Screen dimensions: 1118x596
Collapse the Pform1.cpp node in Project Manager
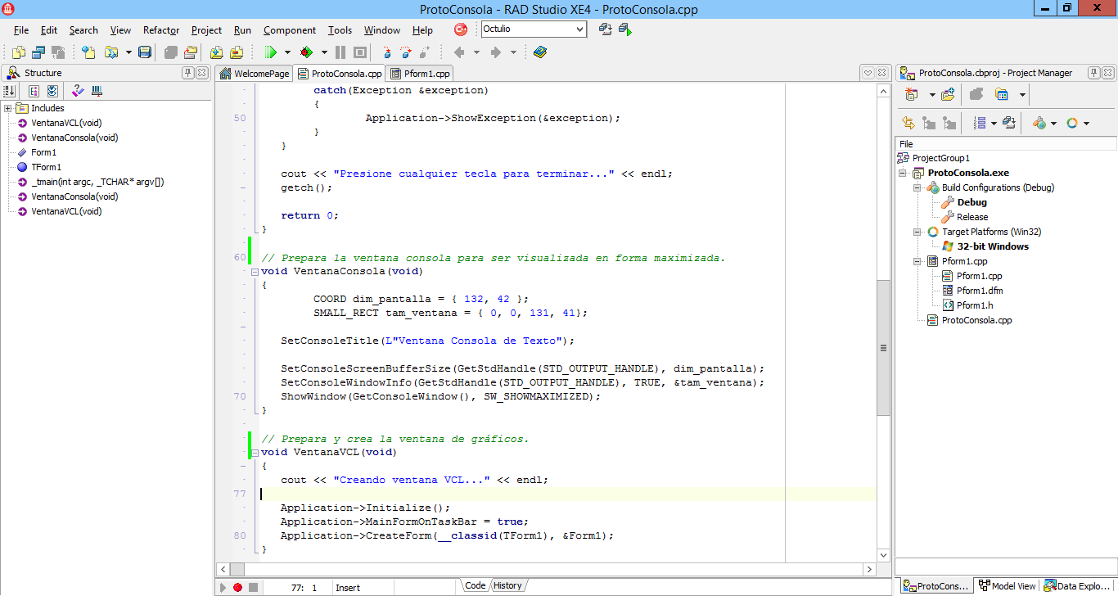point(919,261)
